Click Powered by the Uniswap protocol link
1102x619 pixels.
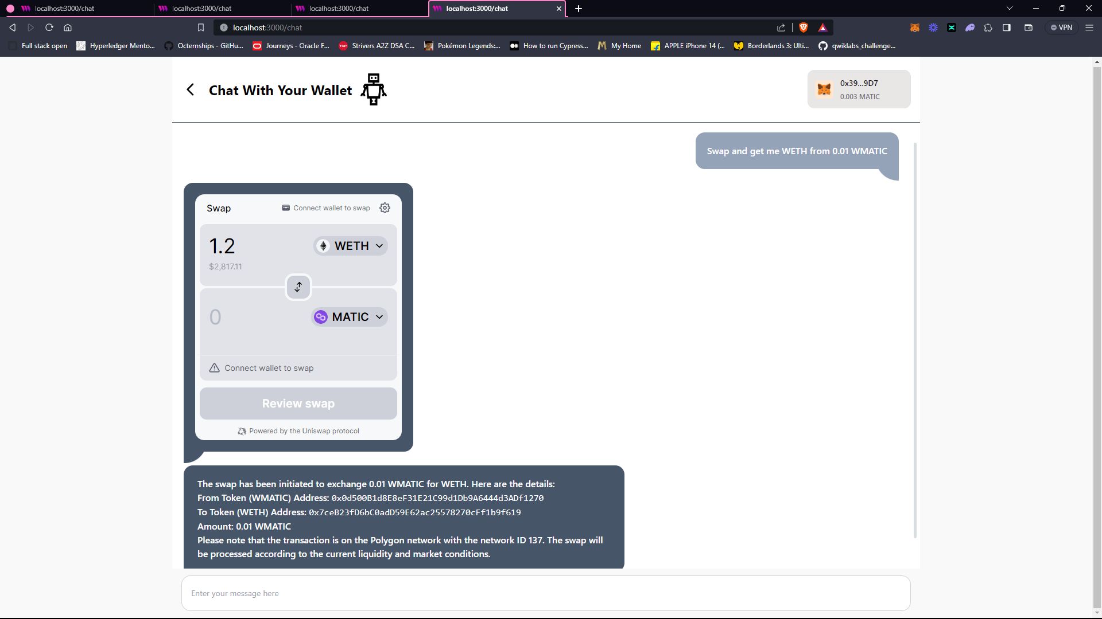click(x=298, y=431)
